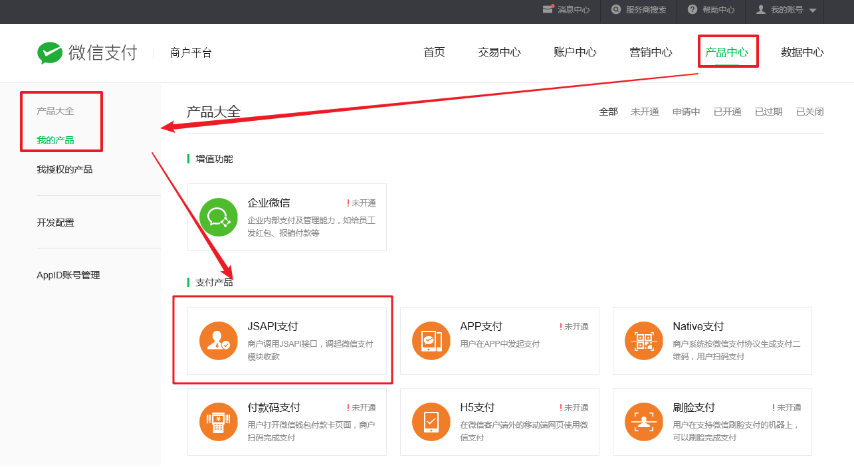Open 帮助中心 from the top bar

pos(711,10)
